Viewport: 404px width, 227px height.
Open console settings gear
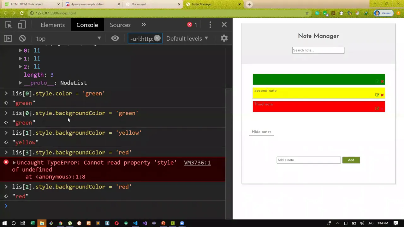(x=224, y=38)
